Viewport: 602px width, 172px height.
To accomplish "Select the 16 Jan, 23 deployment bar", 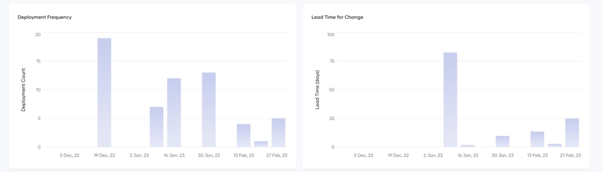I will pos(174,113).
